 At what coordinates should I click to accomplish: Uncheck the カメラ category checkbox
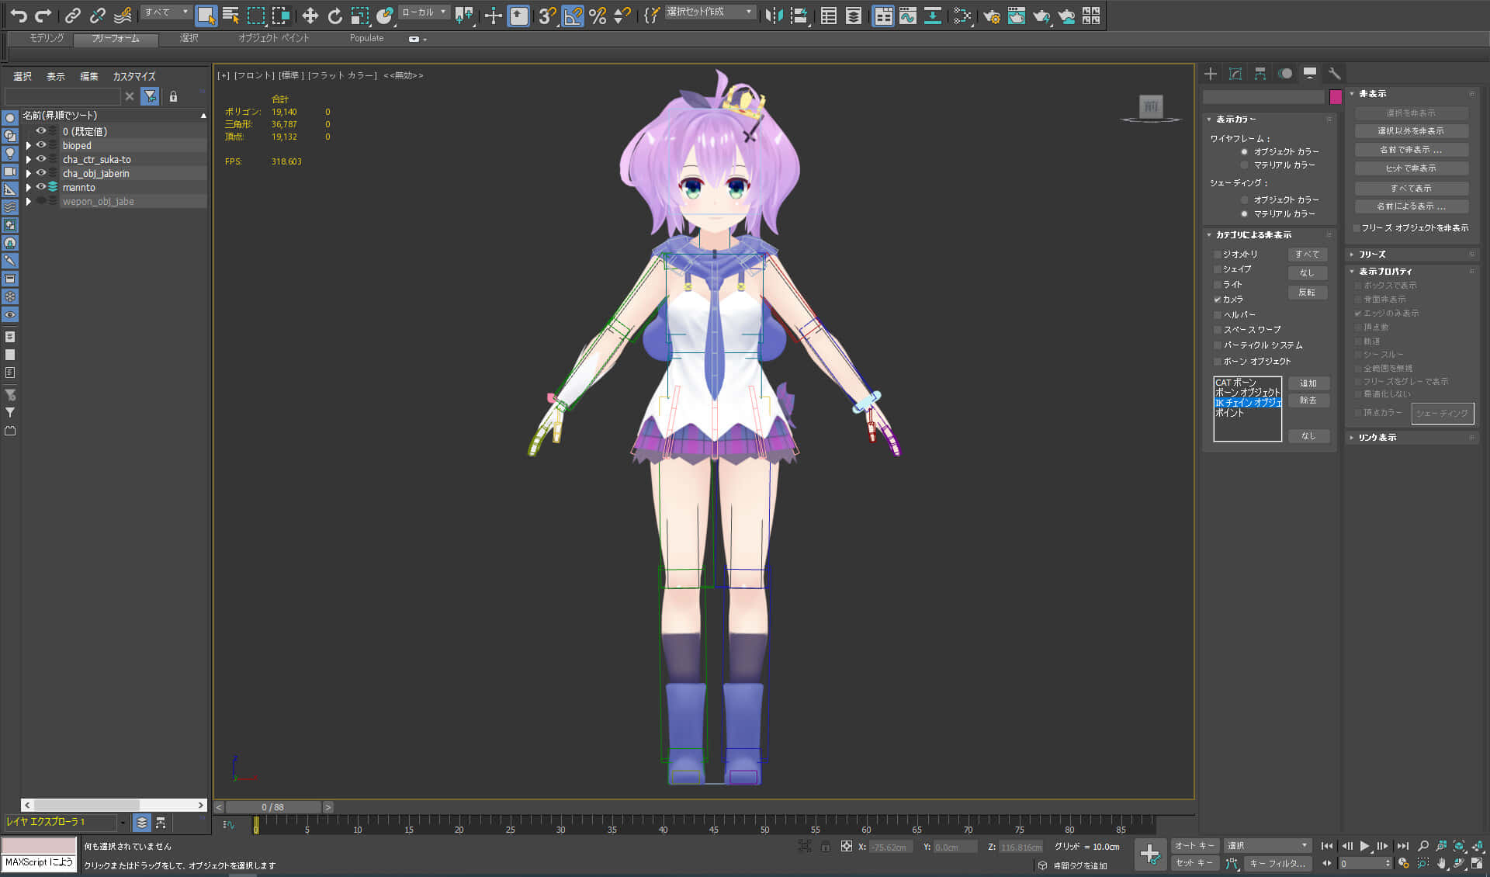1218,300
